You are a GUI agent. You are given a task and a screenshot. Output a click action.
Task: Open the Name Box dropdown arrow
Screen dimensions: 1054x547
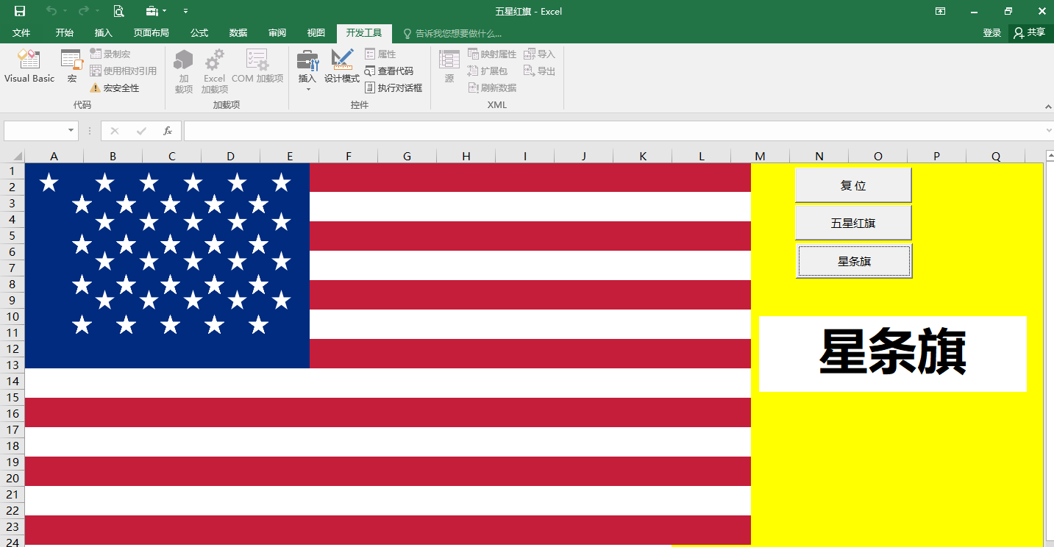(x=71, y=131)
